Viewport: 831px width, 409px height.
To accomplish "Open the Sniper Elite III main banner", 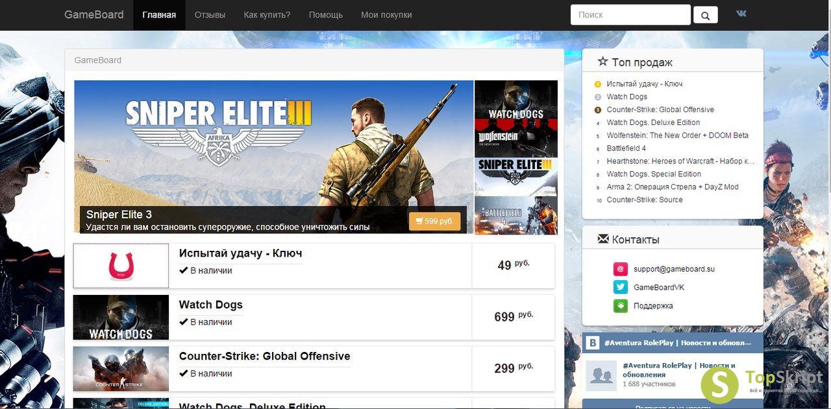I will coord(273,157).
